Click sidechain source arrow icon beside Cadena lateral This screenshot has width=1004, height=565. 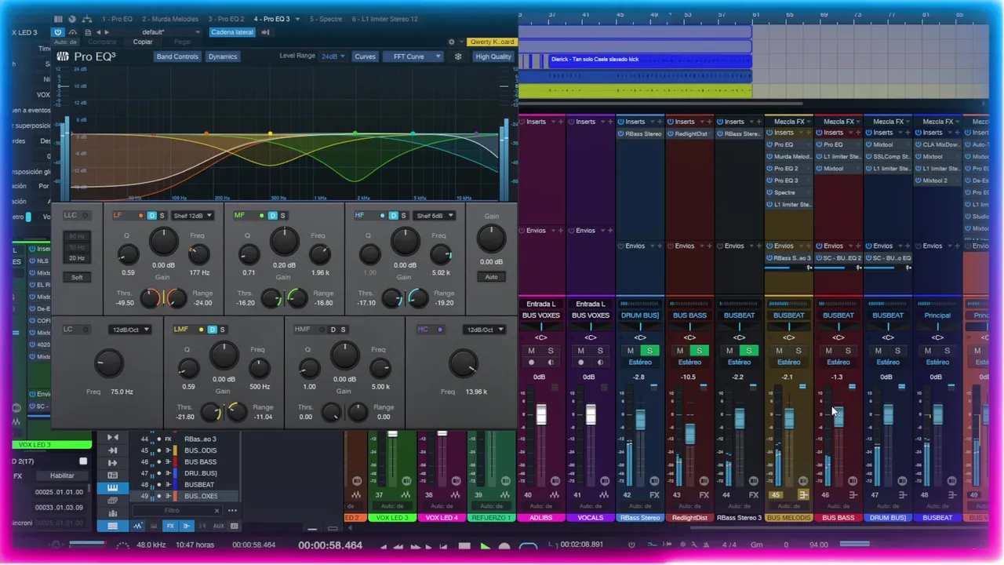click(265, 32)
